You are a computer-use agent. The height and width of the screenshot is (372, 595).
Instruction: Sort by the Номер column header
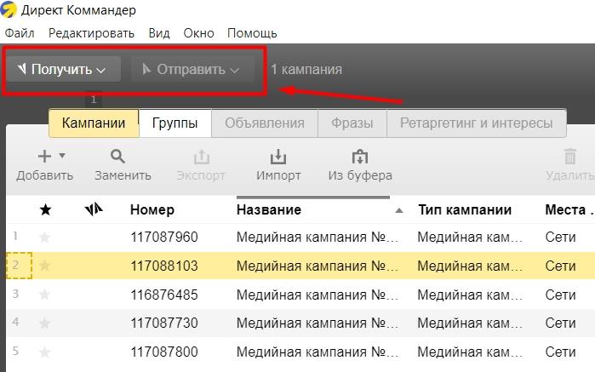pyautogui.click(x=152, y=209)
